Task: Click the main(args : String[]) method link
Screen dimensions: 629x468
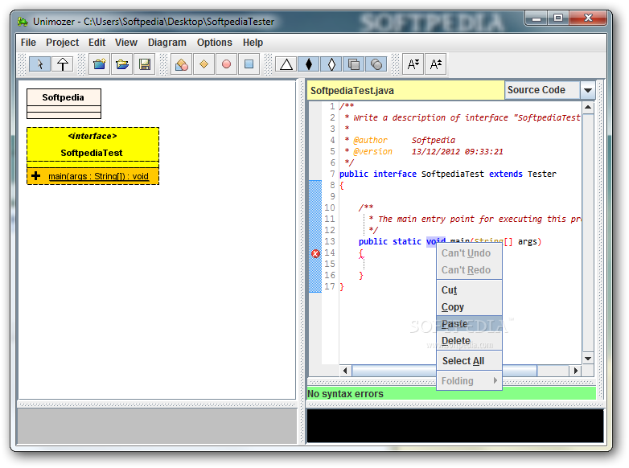Action: (x=97, y=176)
